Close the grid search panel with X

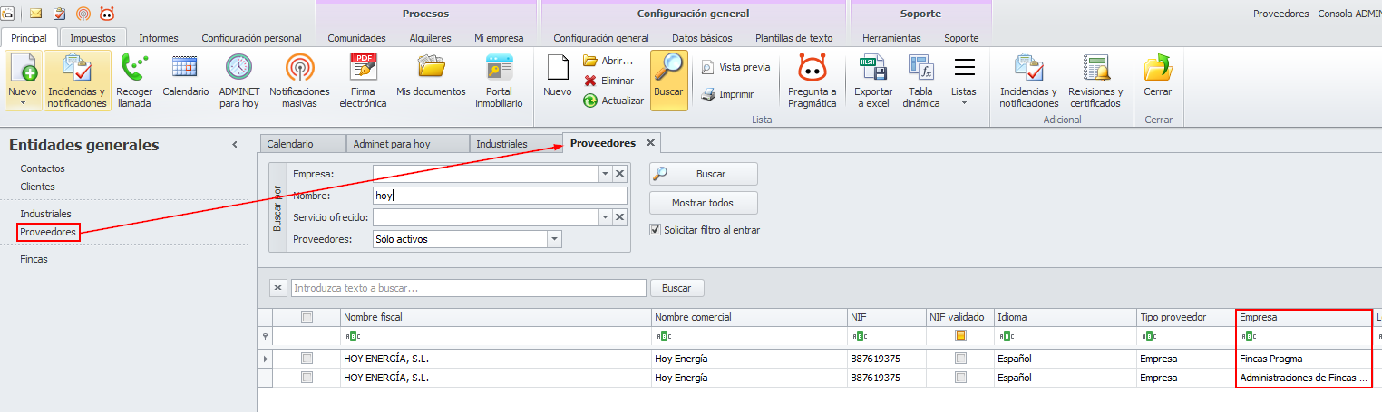click(x=278, y=288)
